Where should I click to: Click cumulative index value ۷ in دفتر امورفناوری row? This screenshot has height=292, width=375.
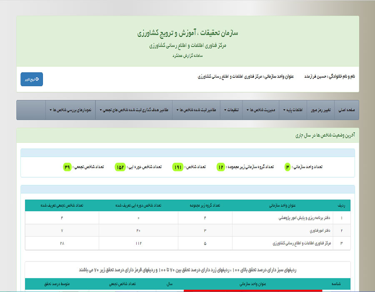(62, 231)
